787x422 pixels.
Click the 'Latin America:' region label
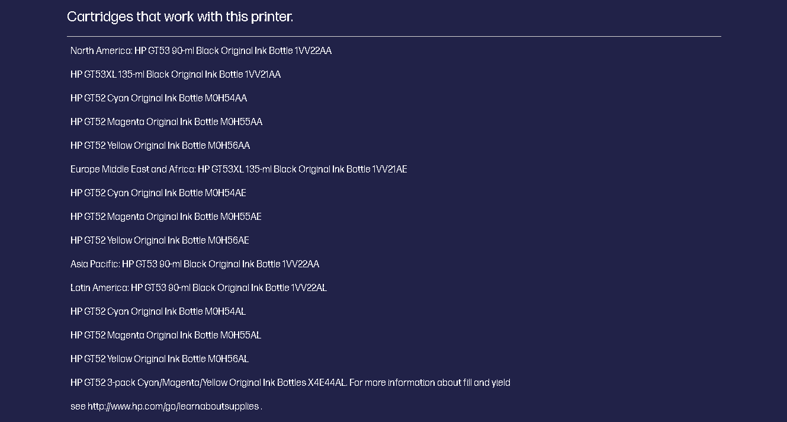(x=99, y=288)
